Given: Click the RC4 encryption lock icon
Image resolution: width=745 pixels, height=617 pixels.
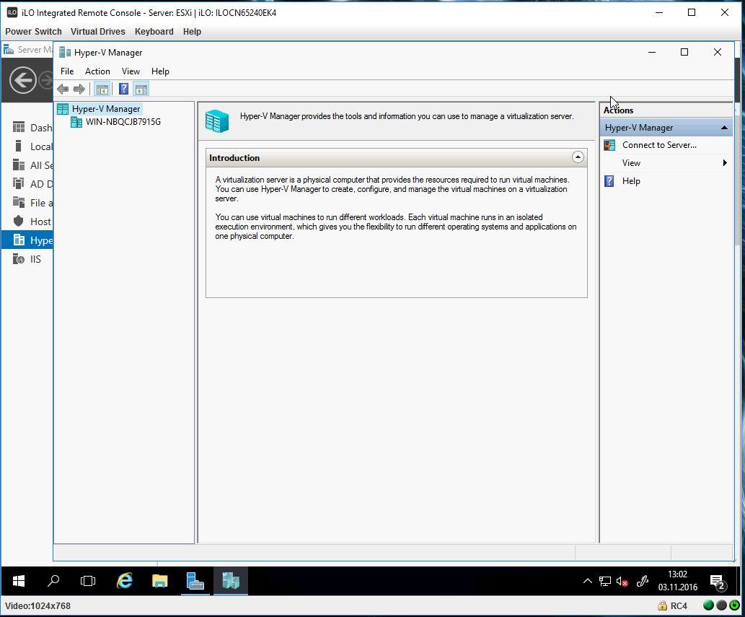Looking at the screenshot, I should [x=662, y=605].
